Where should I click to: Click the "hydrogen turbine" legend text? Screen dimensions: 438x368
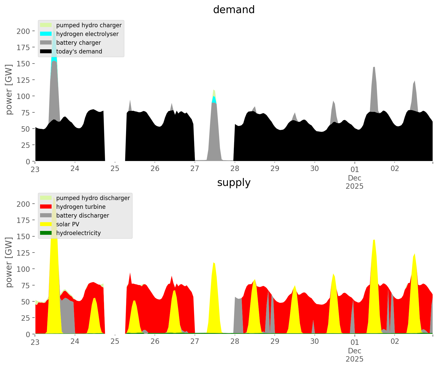[x=81, y=207]
